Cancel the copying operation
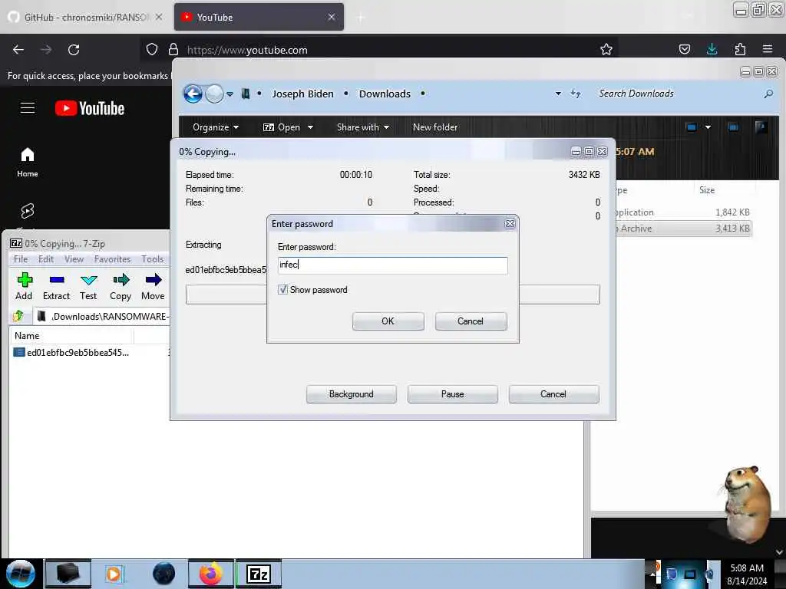 click(x=553, y=394)
